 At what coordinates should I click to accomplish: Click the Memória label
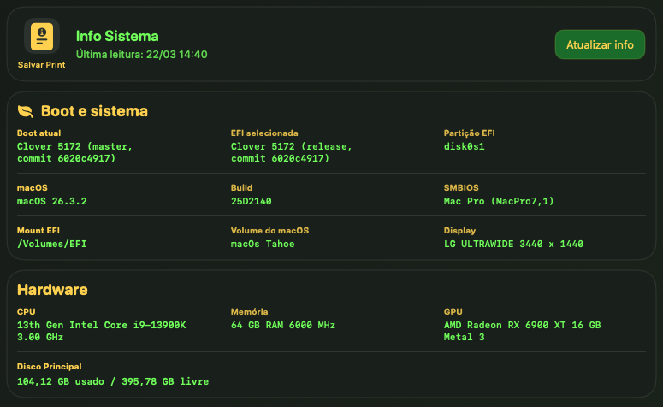[x=250, y=311]
